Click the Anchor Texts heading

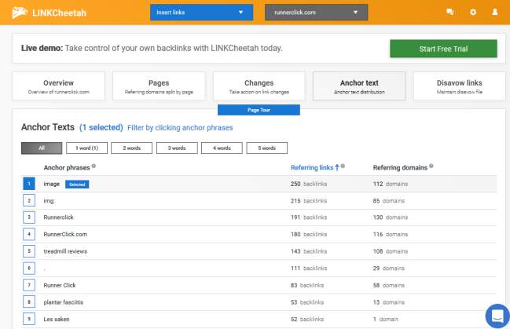pyautogui.click(x=48, y=127)
